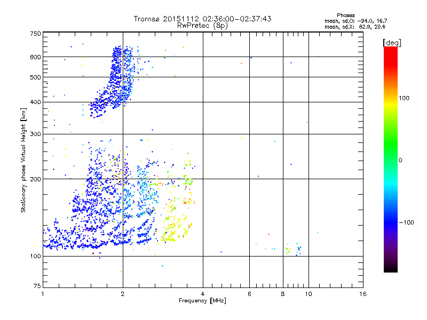The height and width of the screenshot is (320, 427).
Task: Click the '-100' color bar label
Action: 406,222
